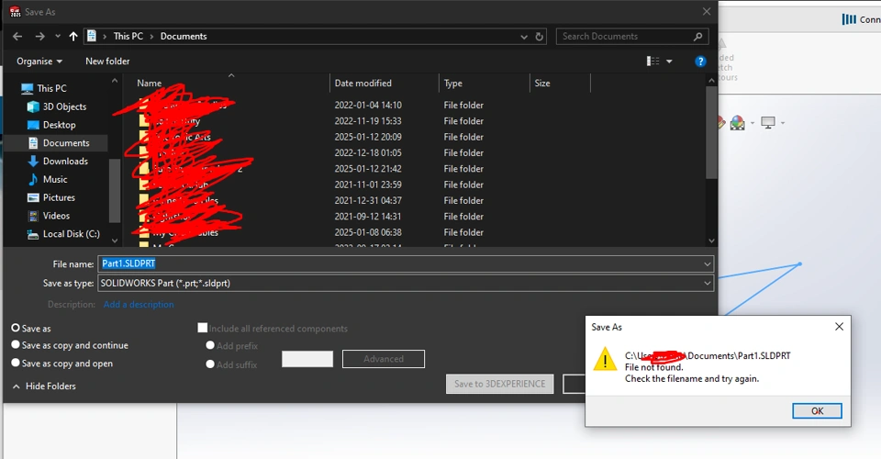Screen dimensions: 881x459
Task: Select Local Disk (C:) in sidebar
Action: 72,234
